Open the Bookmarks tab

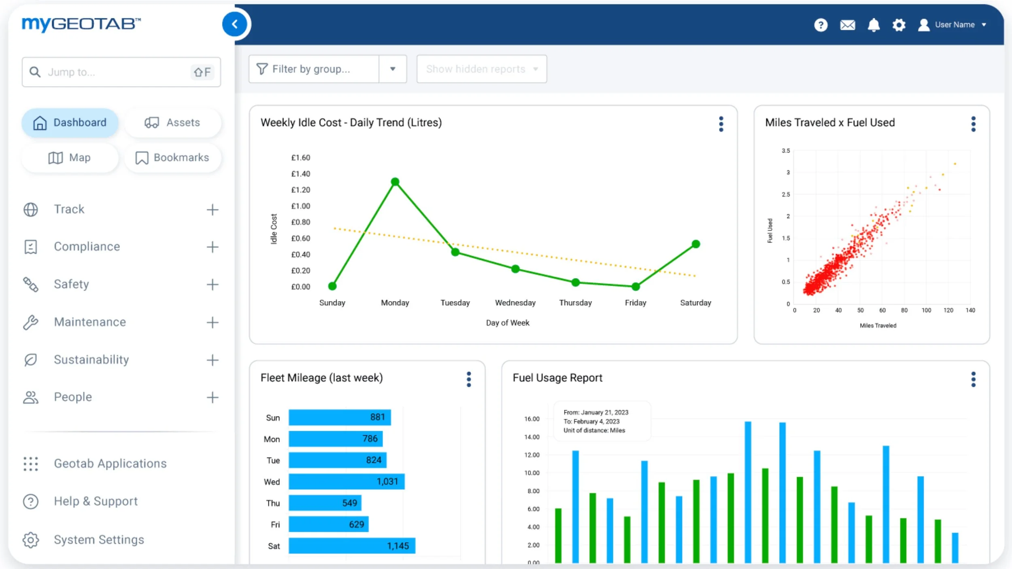tap(173, 158)
